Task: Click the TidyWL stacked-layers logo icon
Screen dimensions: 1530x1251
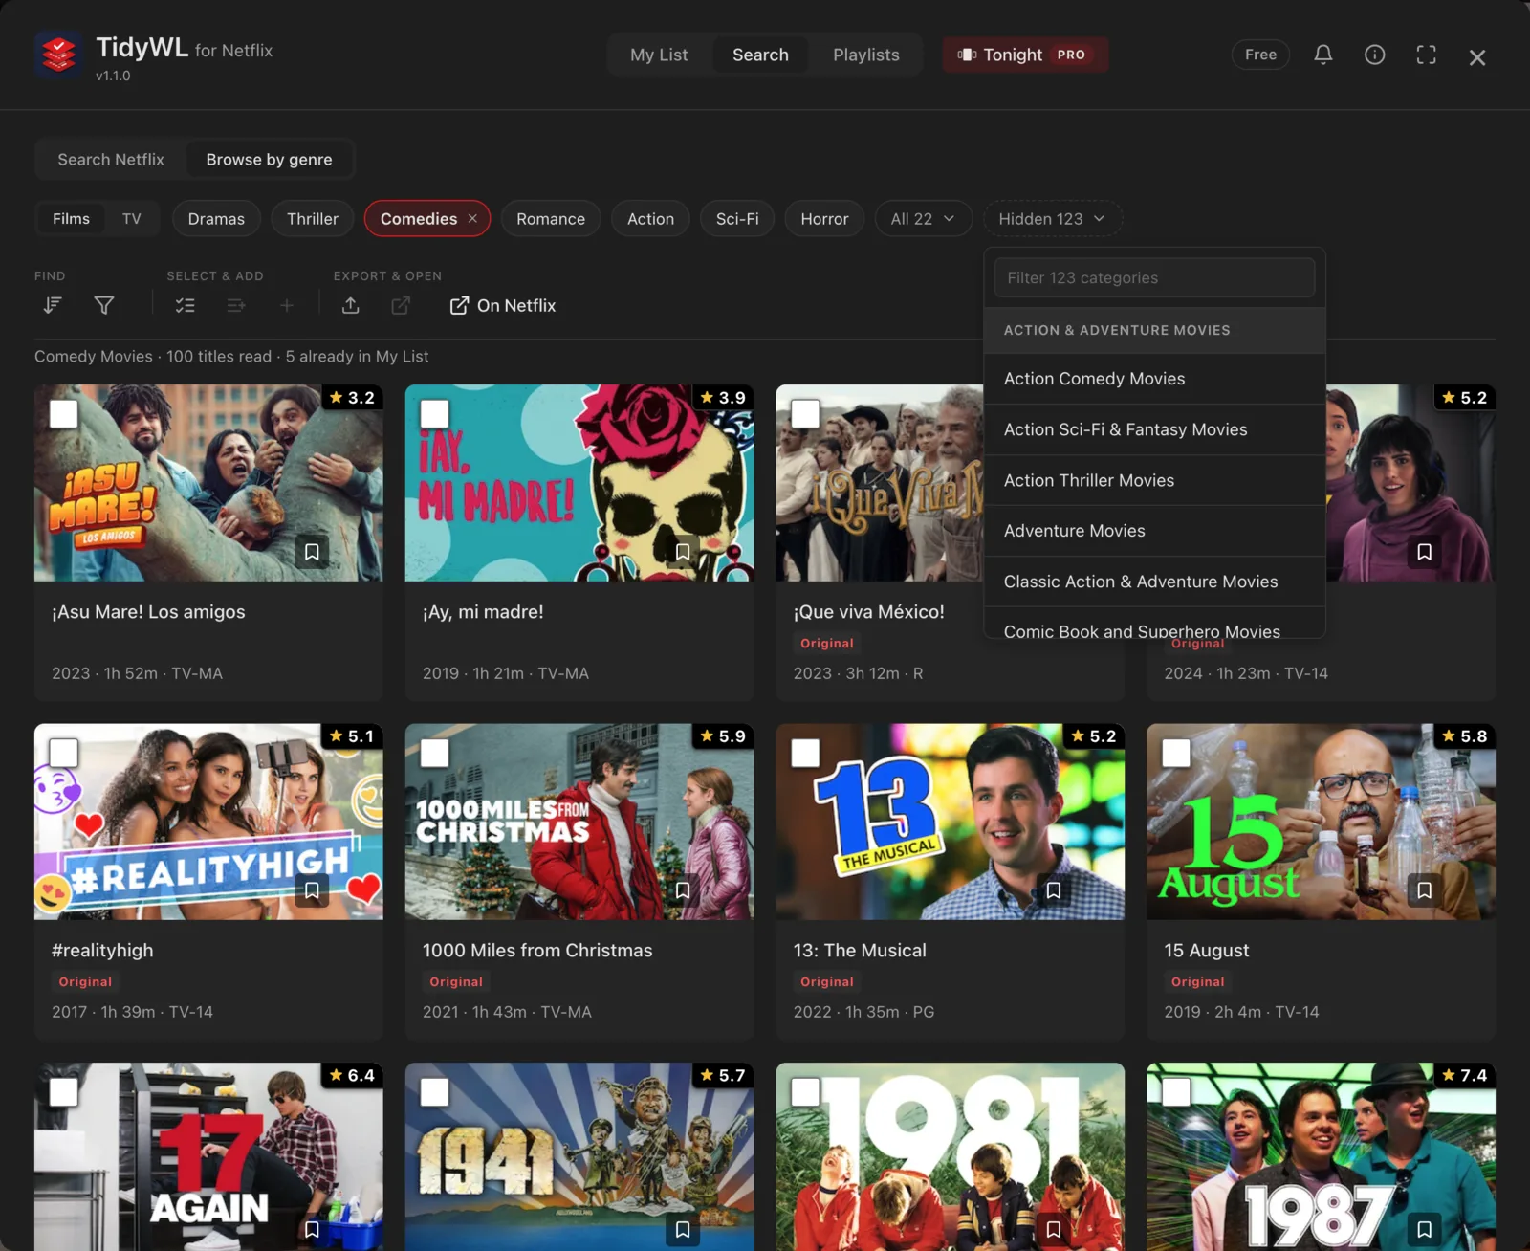Action: point(58,55)
